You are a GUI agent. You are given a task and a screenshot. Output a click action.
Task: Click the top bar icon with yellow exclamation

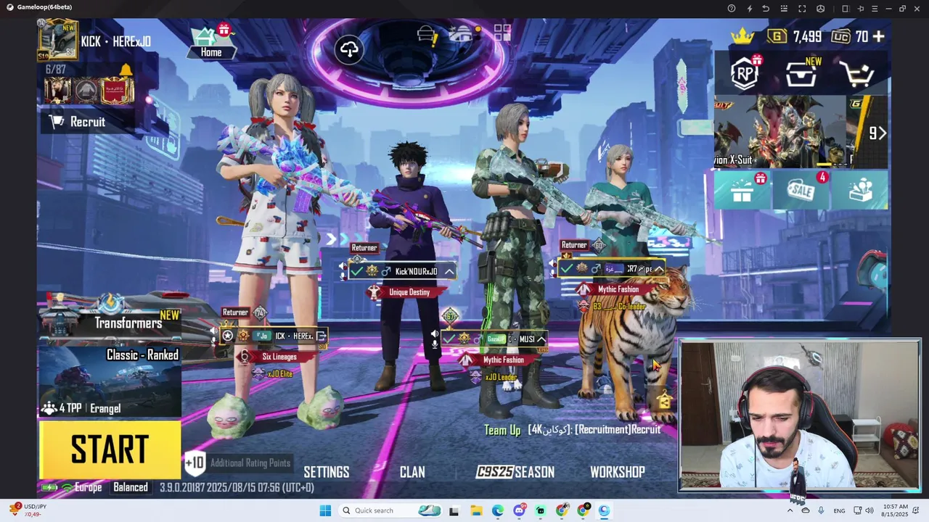click(x=427, y=35)
